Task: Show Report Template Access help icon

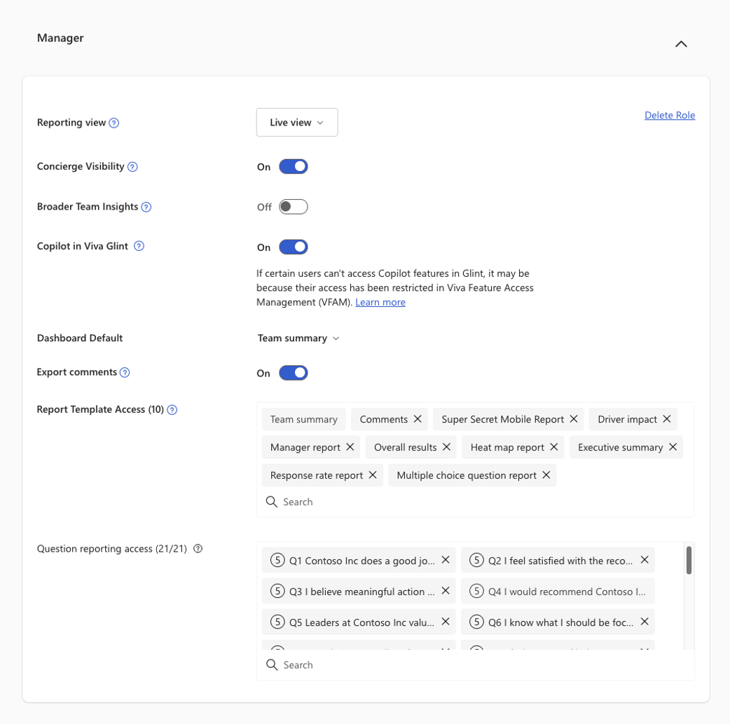Action: [172, 409]
